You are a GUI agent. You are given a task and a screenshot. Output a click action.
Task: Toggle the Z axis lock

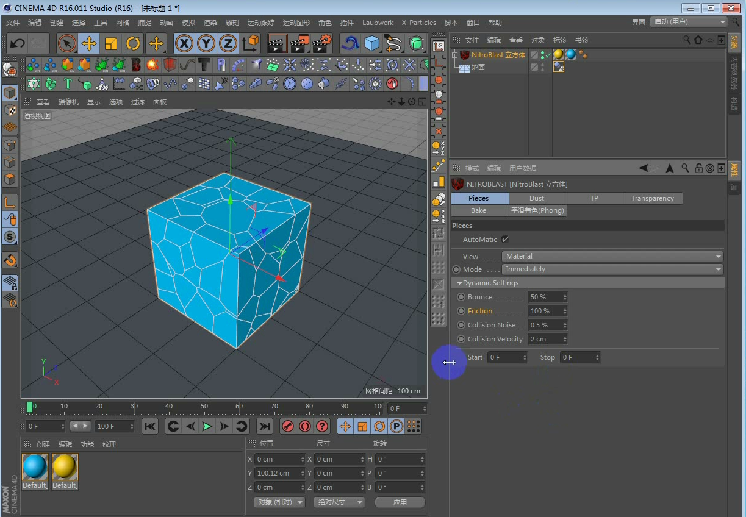coord(228,43)
